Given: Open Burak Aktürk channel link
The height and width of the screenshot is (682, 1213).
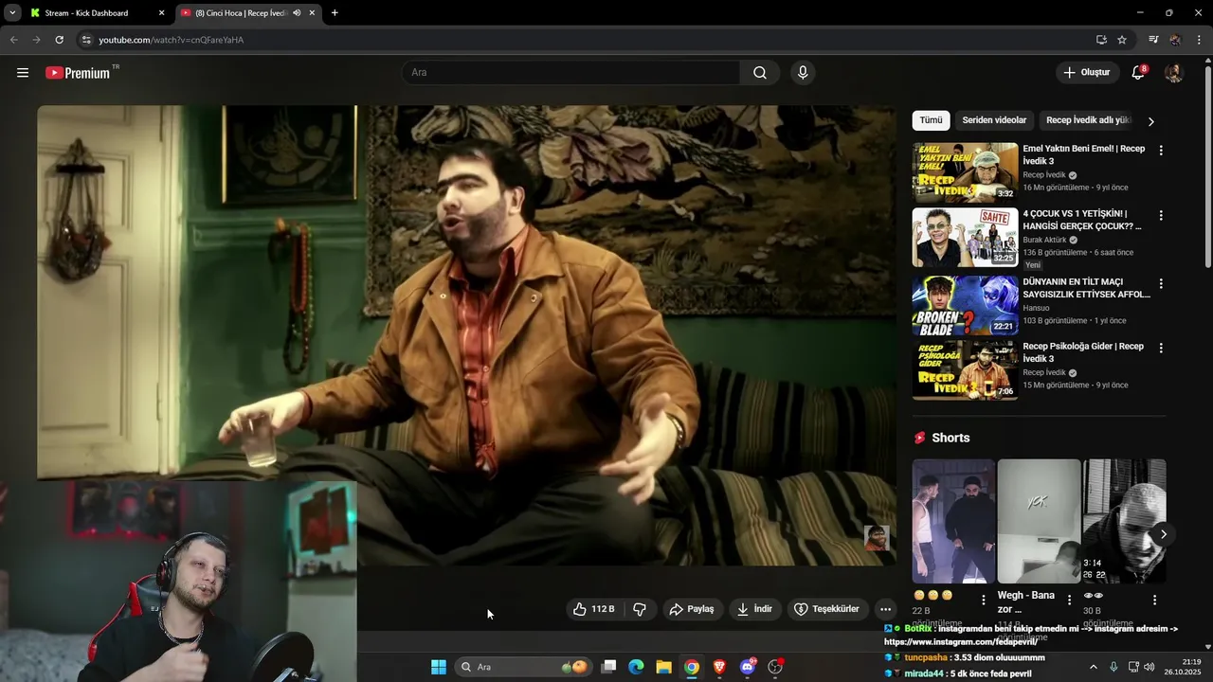Looking at the screenshot, I should coord(1044,240).
